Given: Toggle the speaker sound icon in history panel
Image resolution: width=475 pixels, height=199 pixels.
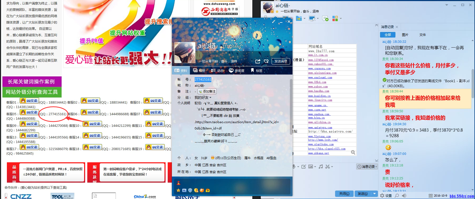Looking at the screenshot, I should click(x=404, y=196).
